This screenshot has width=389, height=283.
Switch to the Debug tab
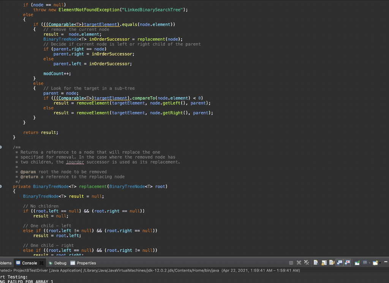pyautogui.click(x=57, y=263)
